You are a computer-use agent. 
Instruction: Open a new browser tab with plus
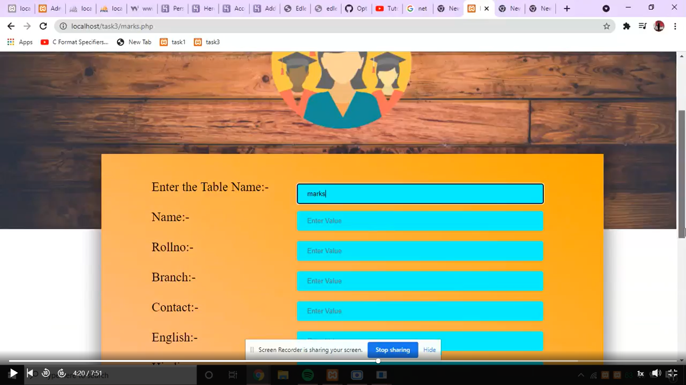(567, 9)
